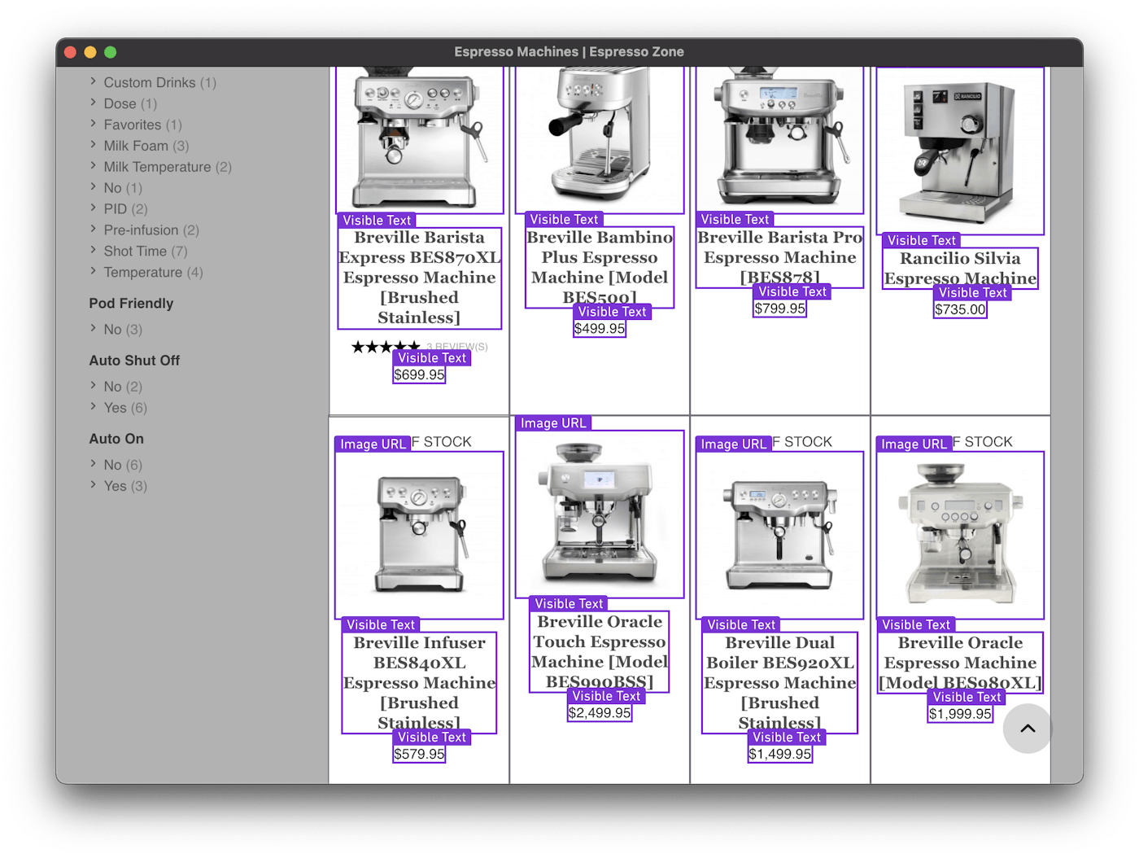Viewport: 1139px width, 858px height.
Task: Filter by Auto On No (6)
Action: point(122,465)
